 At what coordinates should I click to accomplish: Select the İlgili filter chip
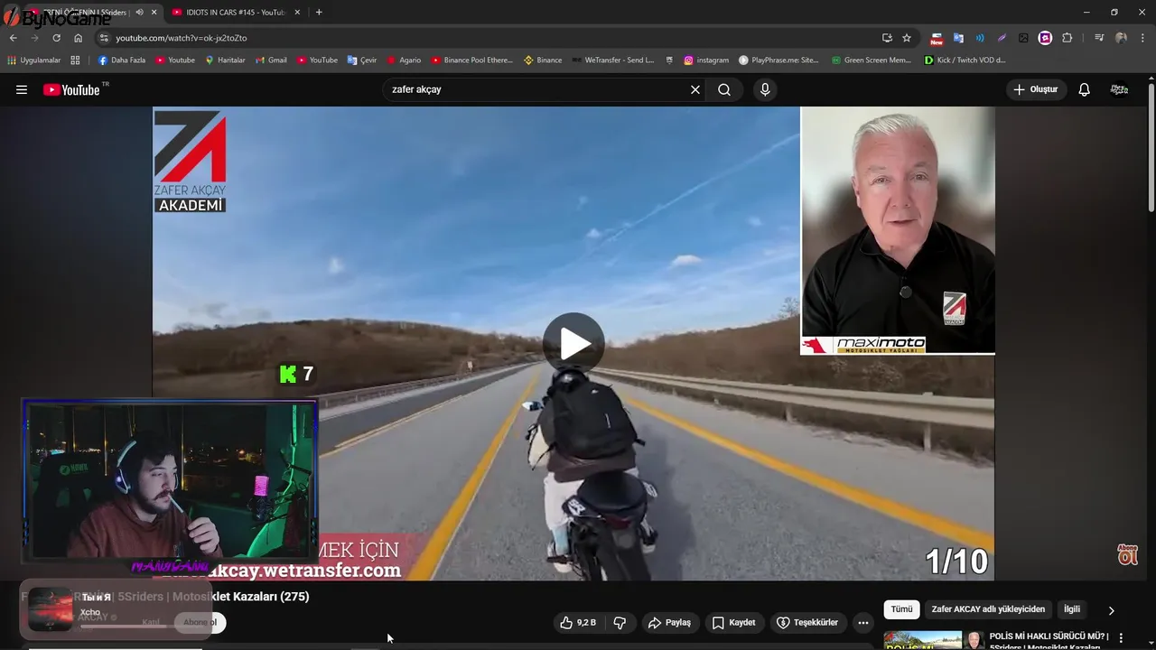[x=1072, y=609]
